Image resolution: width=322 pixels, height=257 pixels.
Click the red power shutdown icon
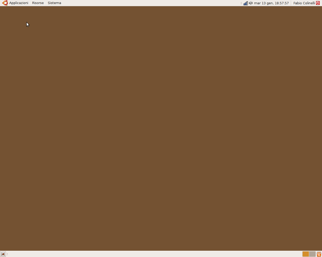318,3
